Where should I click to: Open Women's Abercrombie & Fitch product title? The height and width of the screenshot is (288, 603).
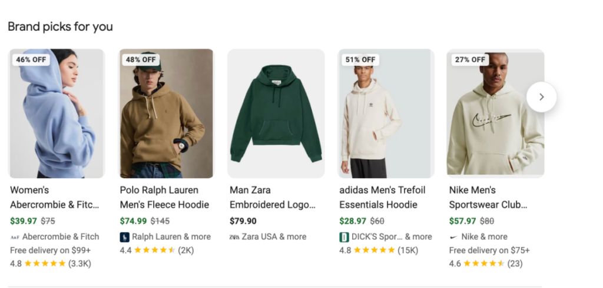pyautogui.click(x=55, y=197)
